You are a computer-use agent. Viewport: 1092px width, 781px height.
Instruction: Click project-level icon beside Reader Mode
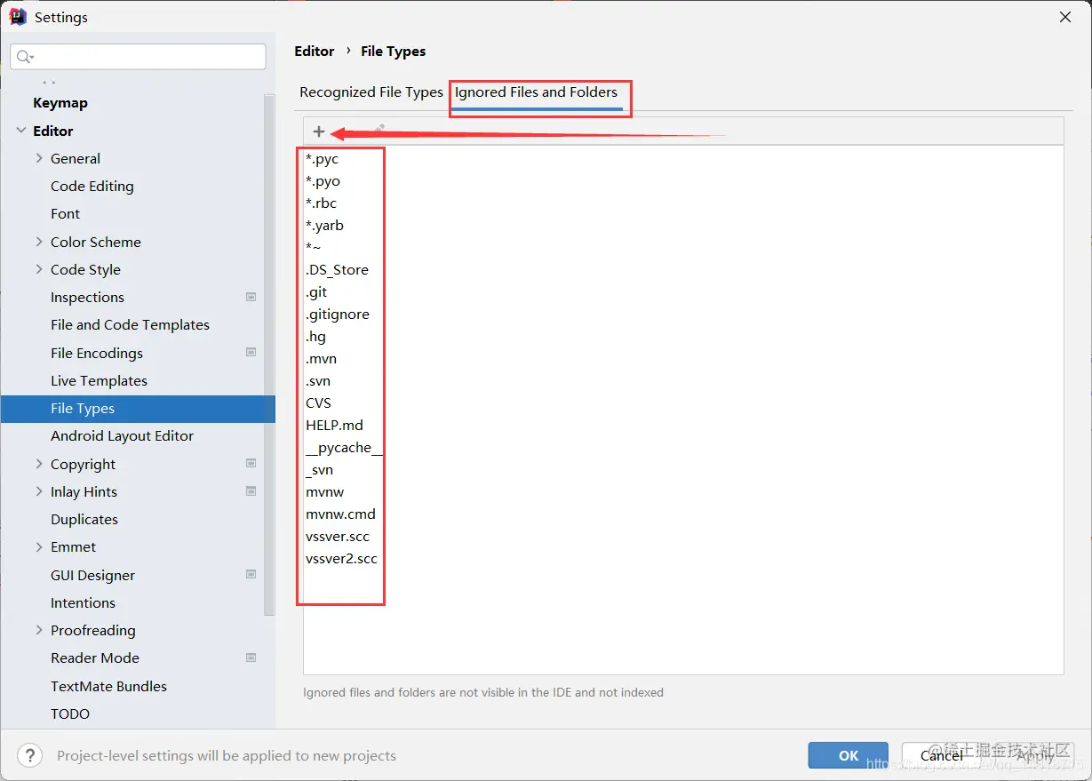pos(251,657)
